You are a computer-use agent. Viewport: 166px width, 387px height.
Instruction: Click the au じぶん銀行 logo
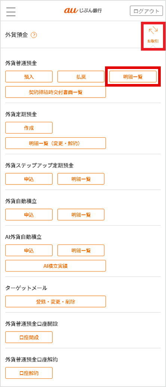83,10
